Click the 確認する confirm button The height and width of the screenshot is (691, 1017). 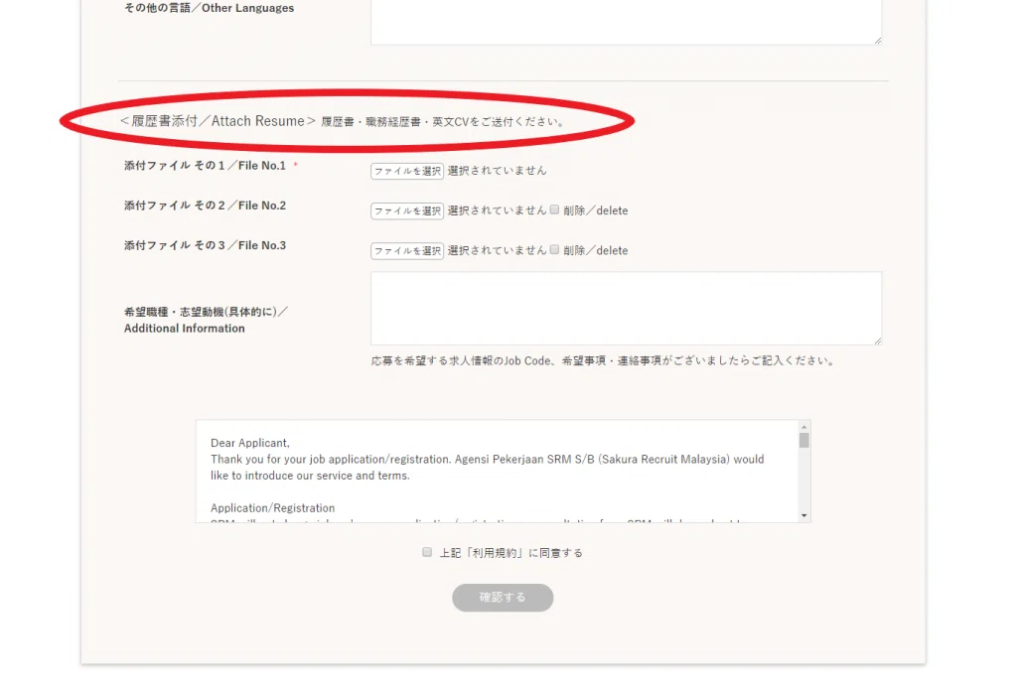[x=503, y=598]
